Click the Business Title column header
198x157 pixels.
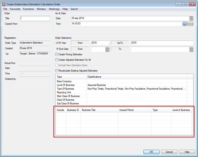pos(99,110)
